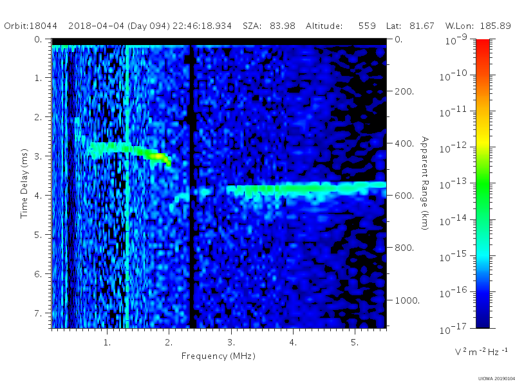Viewport: 515px width, 386px height.
Task: Click the Frequency (MHz) axis label
Action: [x=218, y=356]
